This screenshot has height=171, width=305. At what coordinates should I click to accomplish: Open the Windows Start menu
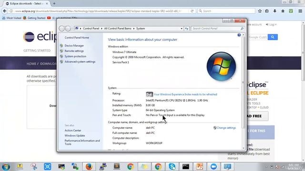click(x=6, y=167)
